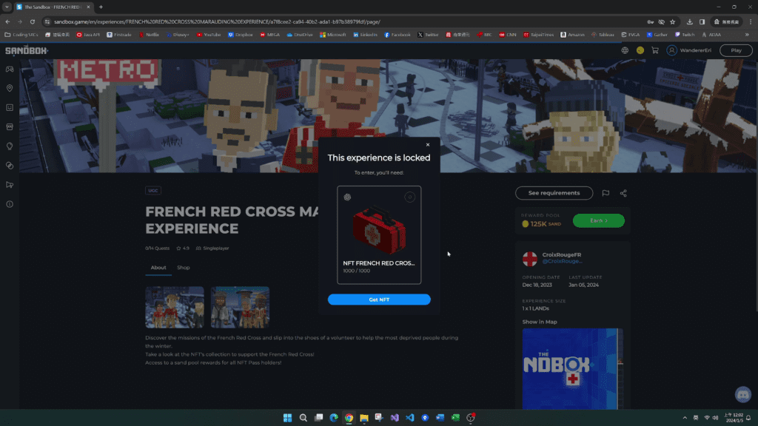The height and width of the screenshot is (426, 758).
Task: Open the first experience screenshot thumbnail
Action: click(175, 307)
